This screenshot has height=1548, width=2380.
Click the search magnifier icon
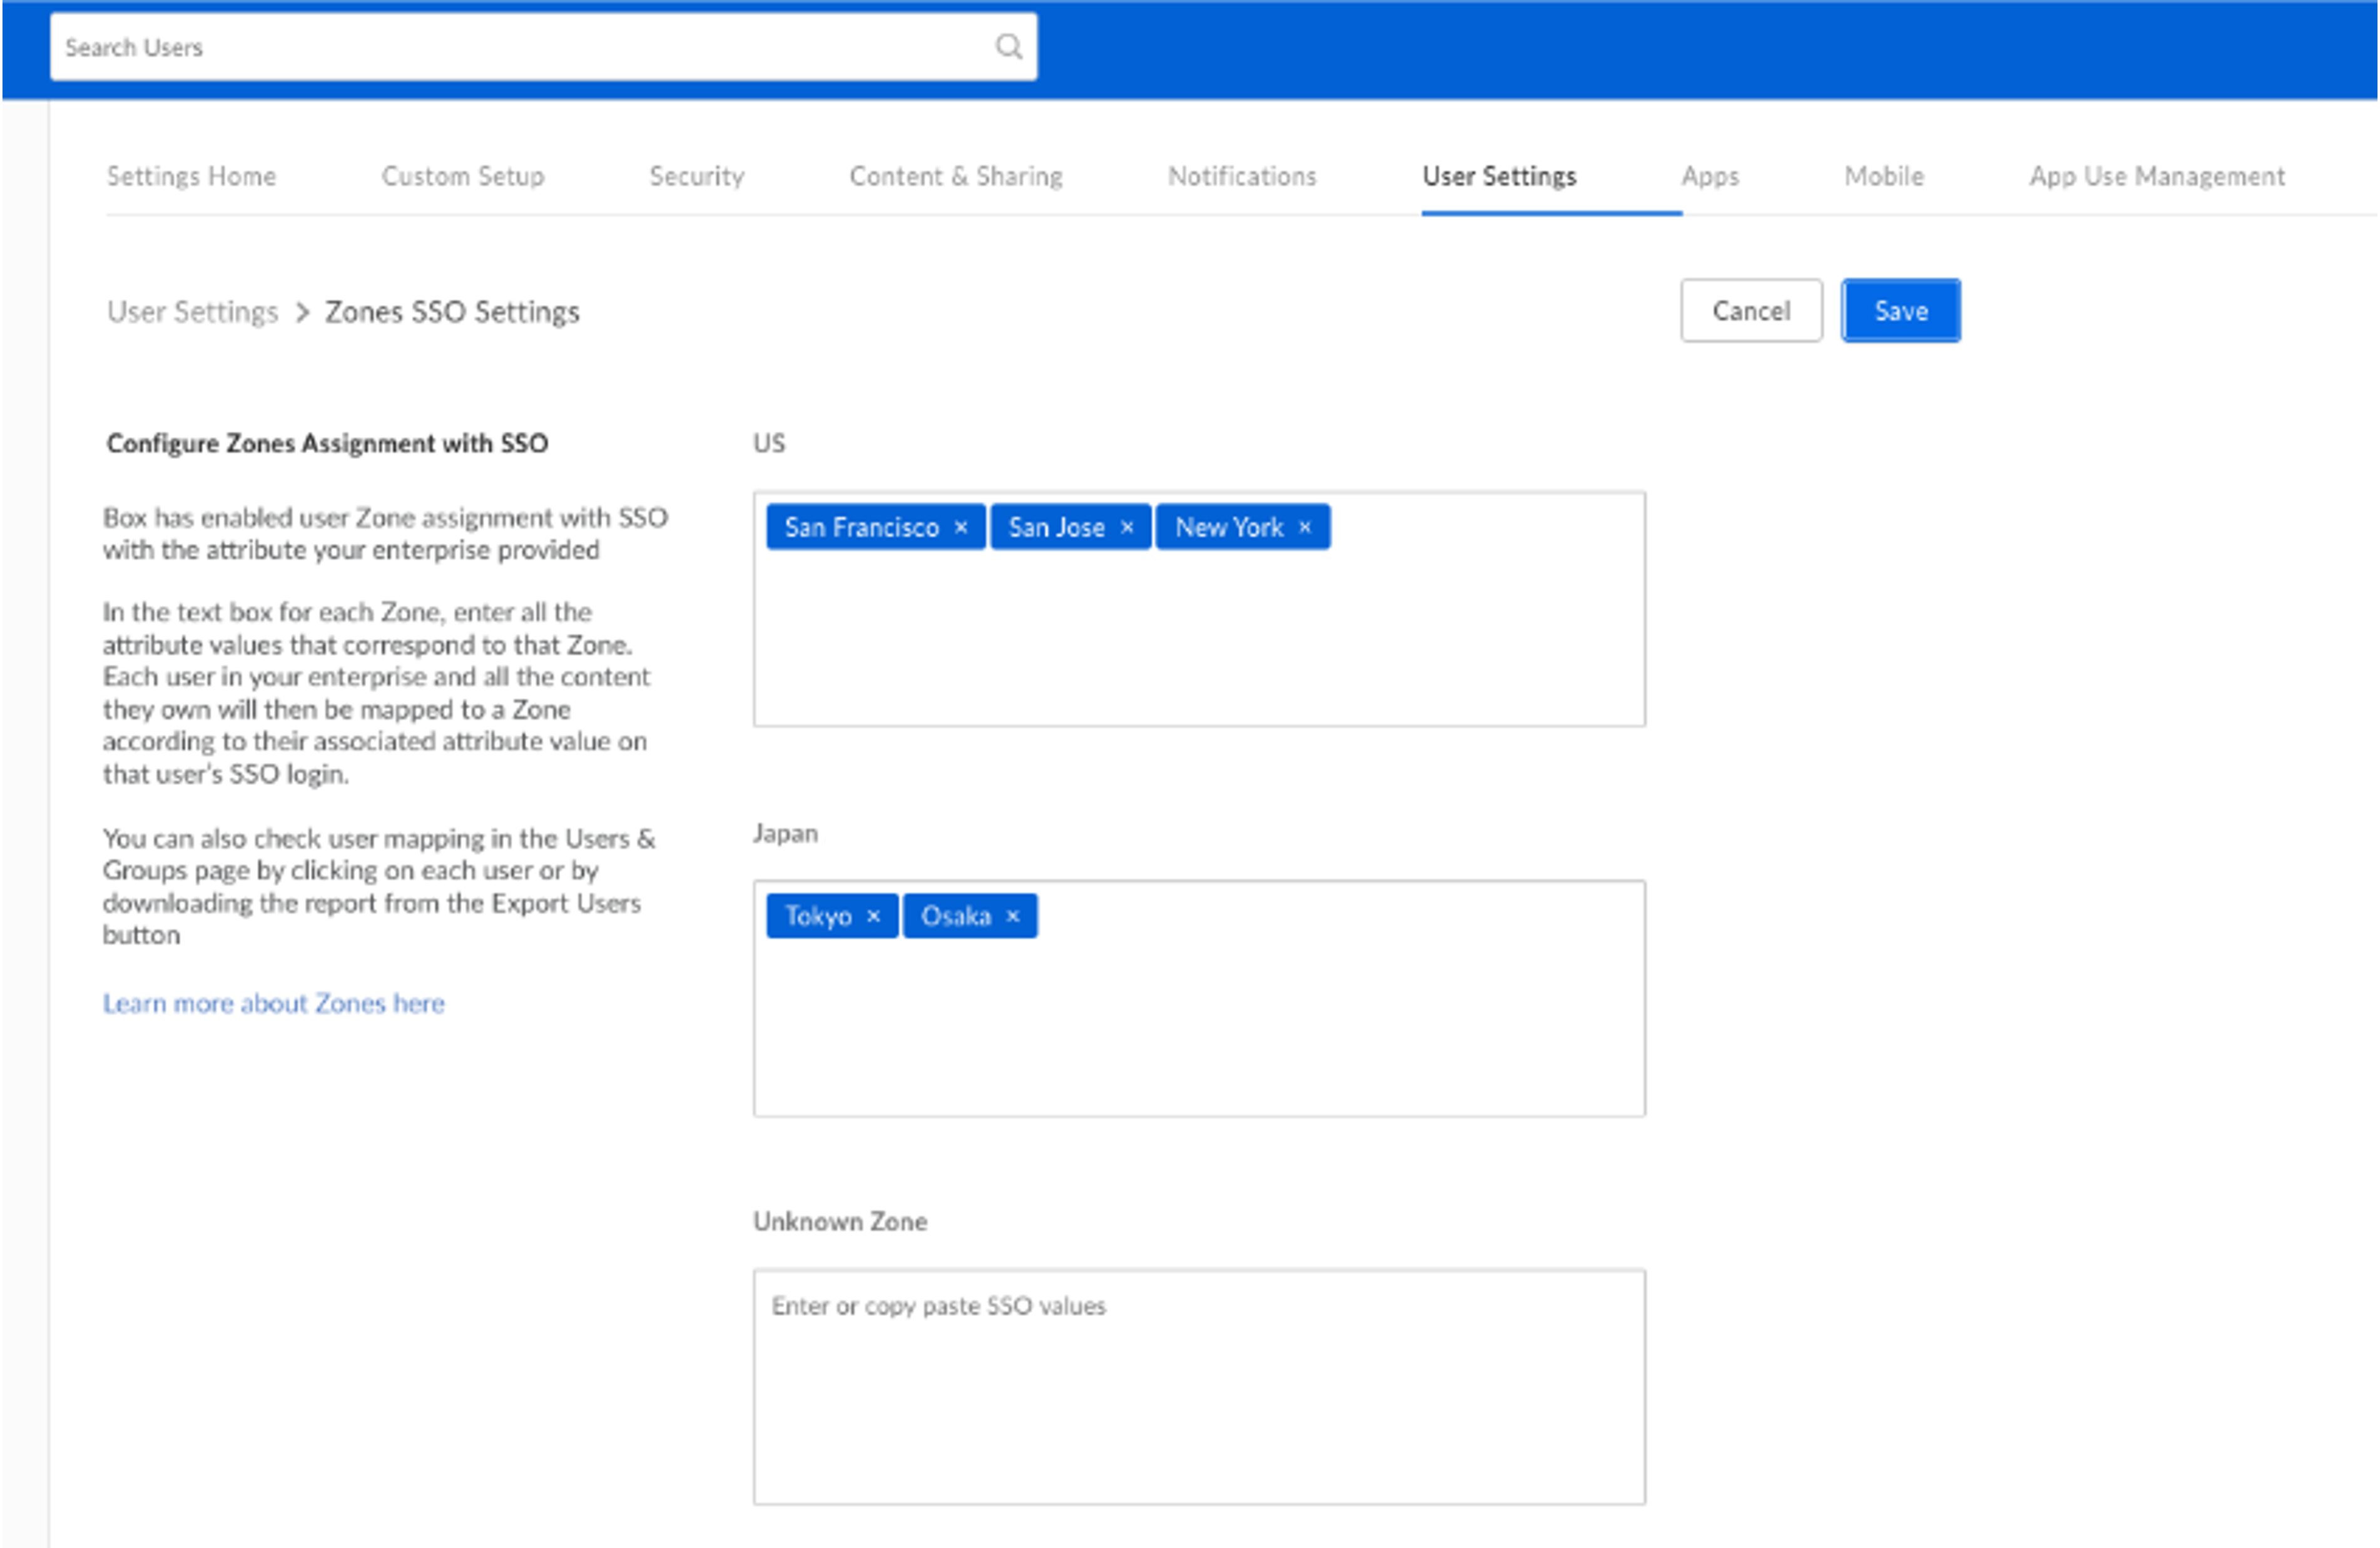[x=1008, y=47]
